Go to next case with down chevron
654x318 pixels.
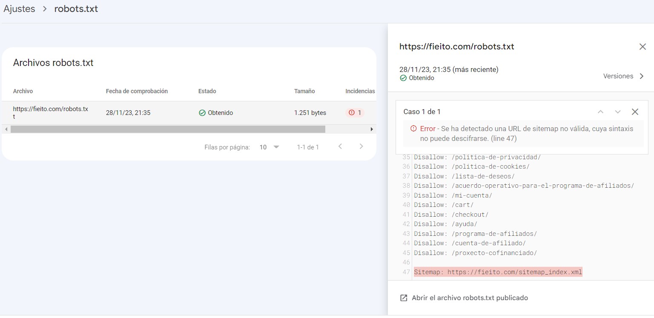(618, 112)
